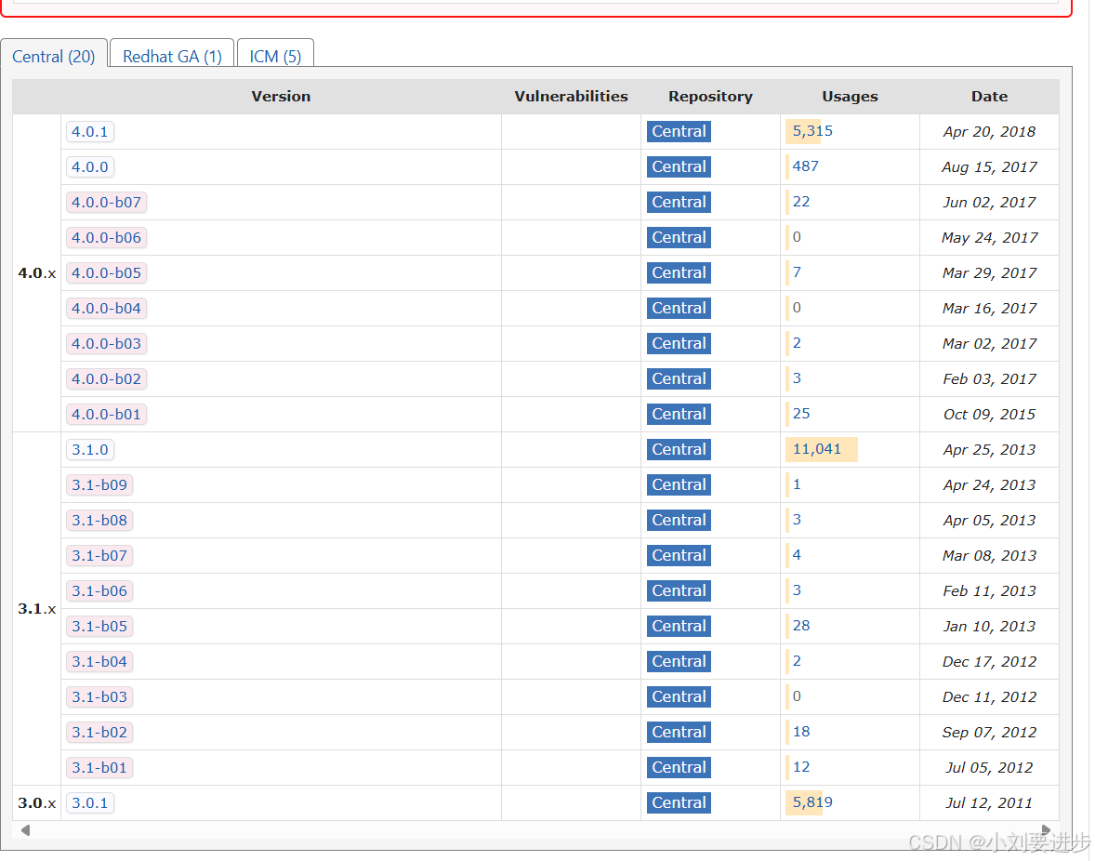Viewport: 1095px width, 861px height.
Task: Click the 5,315 usages link
Action: [812, 131]
